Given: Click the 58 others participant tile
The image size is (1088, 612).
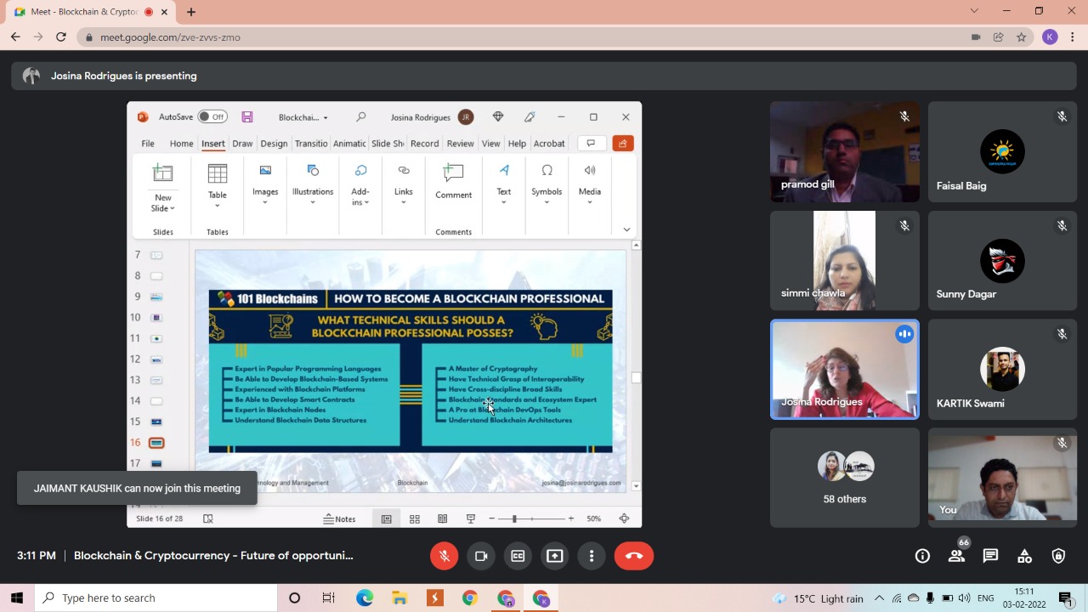Looking at the screenshot, I should pos(844,478).
